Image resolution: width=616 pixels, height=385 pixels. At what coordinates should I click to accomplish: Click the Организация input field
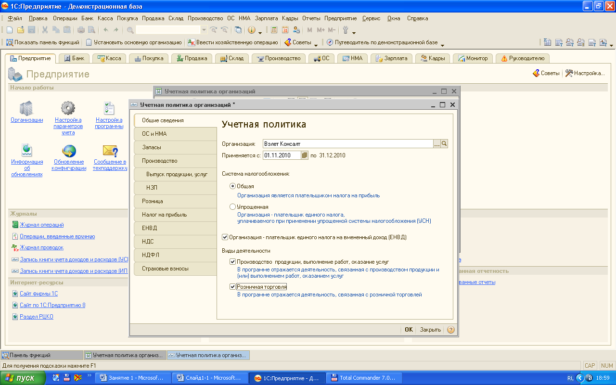[348, 143]
